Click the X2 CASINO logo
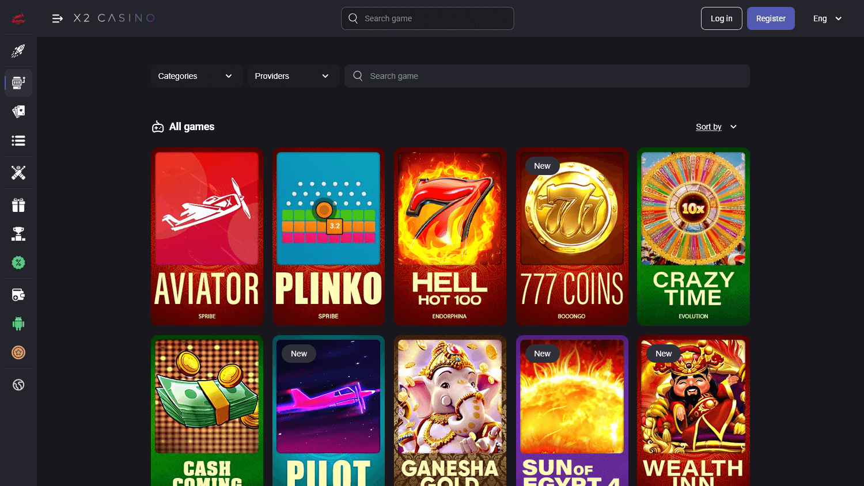This screenshot has width=864, height=486. click(114, 18)
